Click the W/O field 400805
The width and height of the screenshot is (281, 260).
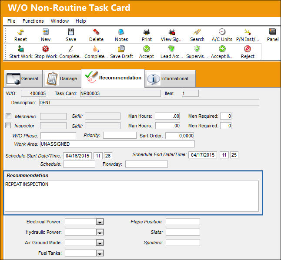(33, 93)
